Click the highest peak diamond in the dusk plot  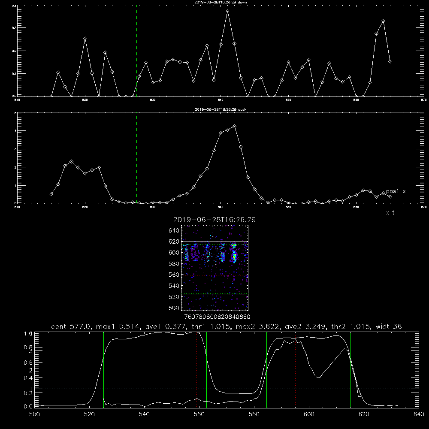235,127
